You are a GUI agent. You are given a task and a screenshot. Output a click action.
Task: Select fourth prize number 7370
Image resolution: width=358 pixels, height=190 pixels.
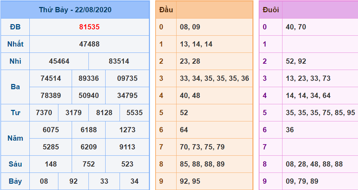(x=44, y=113)
